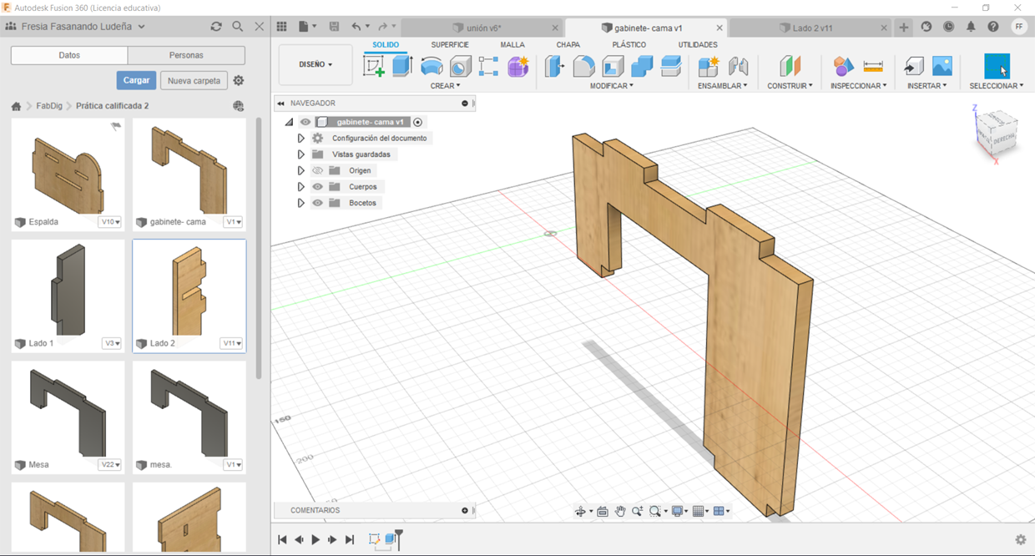Click the Orbit navigation icon
This screenshot has height=556, width=1035.
tap(581, 511)
